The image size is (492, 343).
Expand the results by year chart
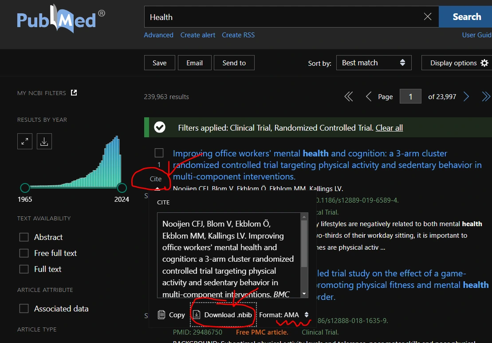pyautogui.click(x=25, y=141)
